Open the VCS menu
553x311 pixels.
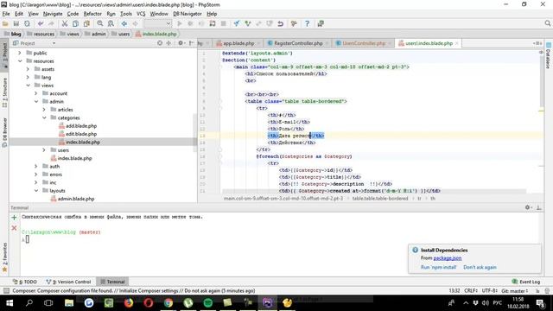click(x=141, y=14)
